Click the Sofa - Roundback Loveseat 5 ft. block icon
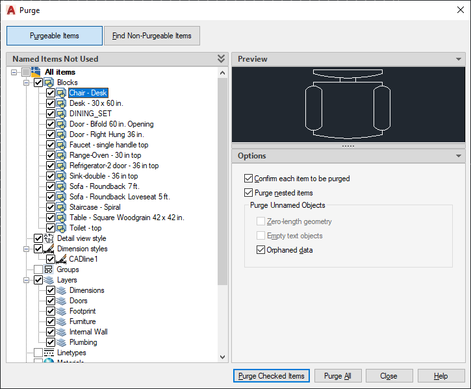 [61, 197]
